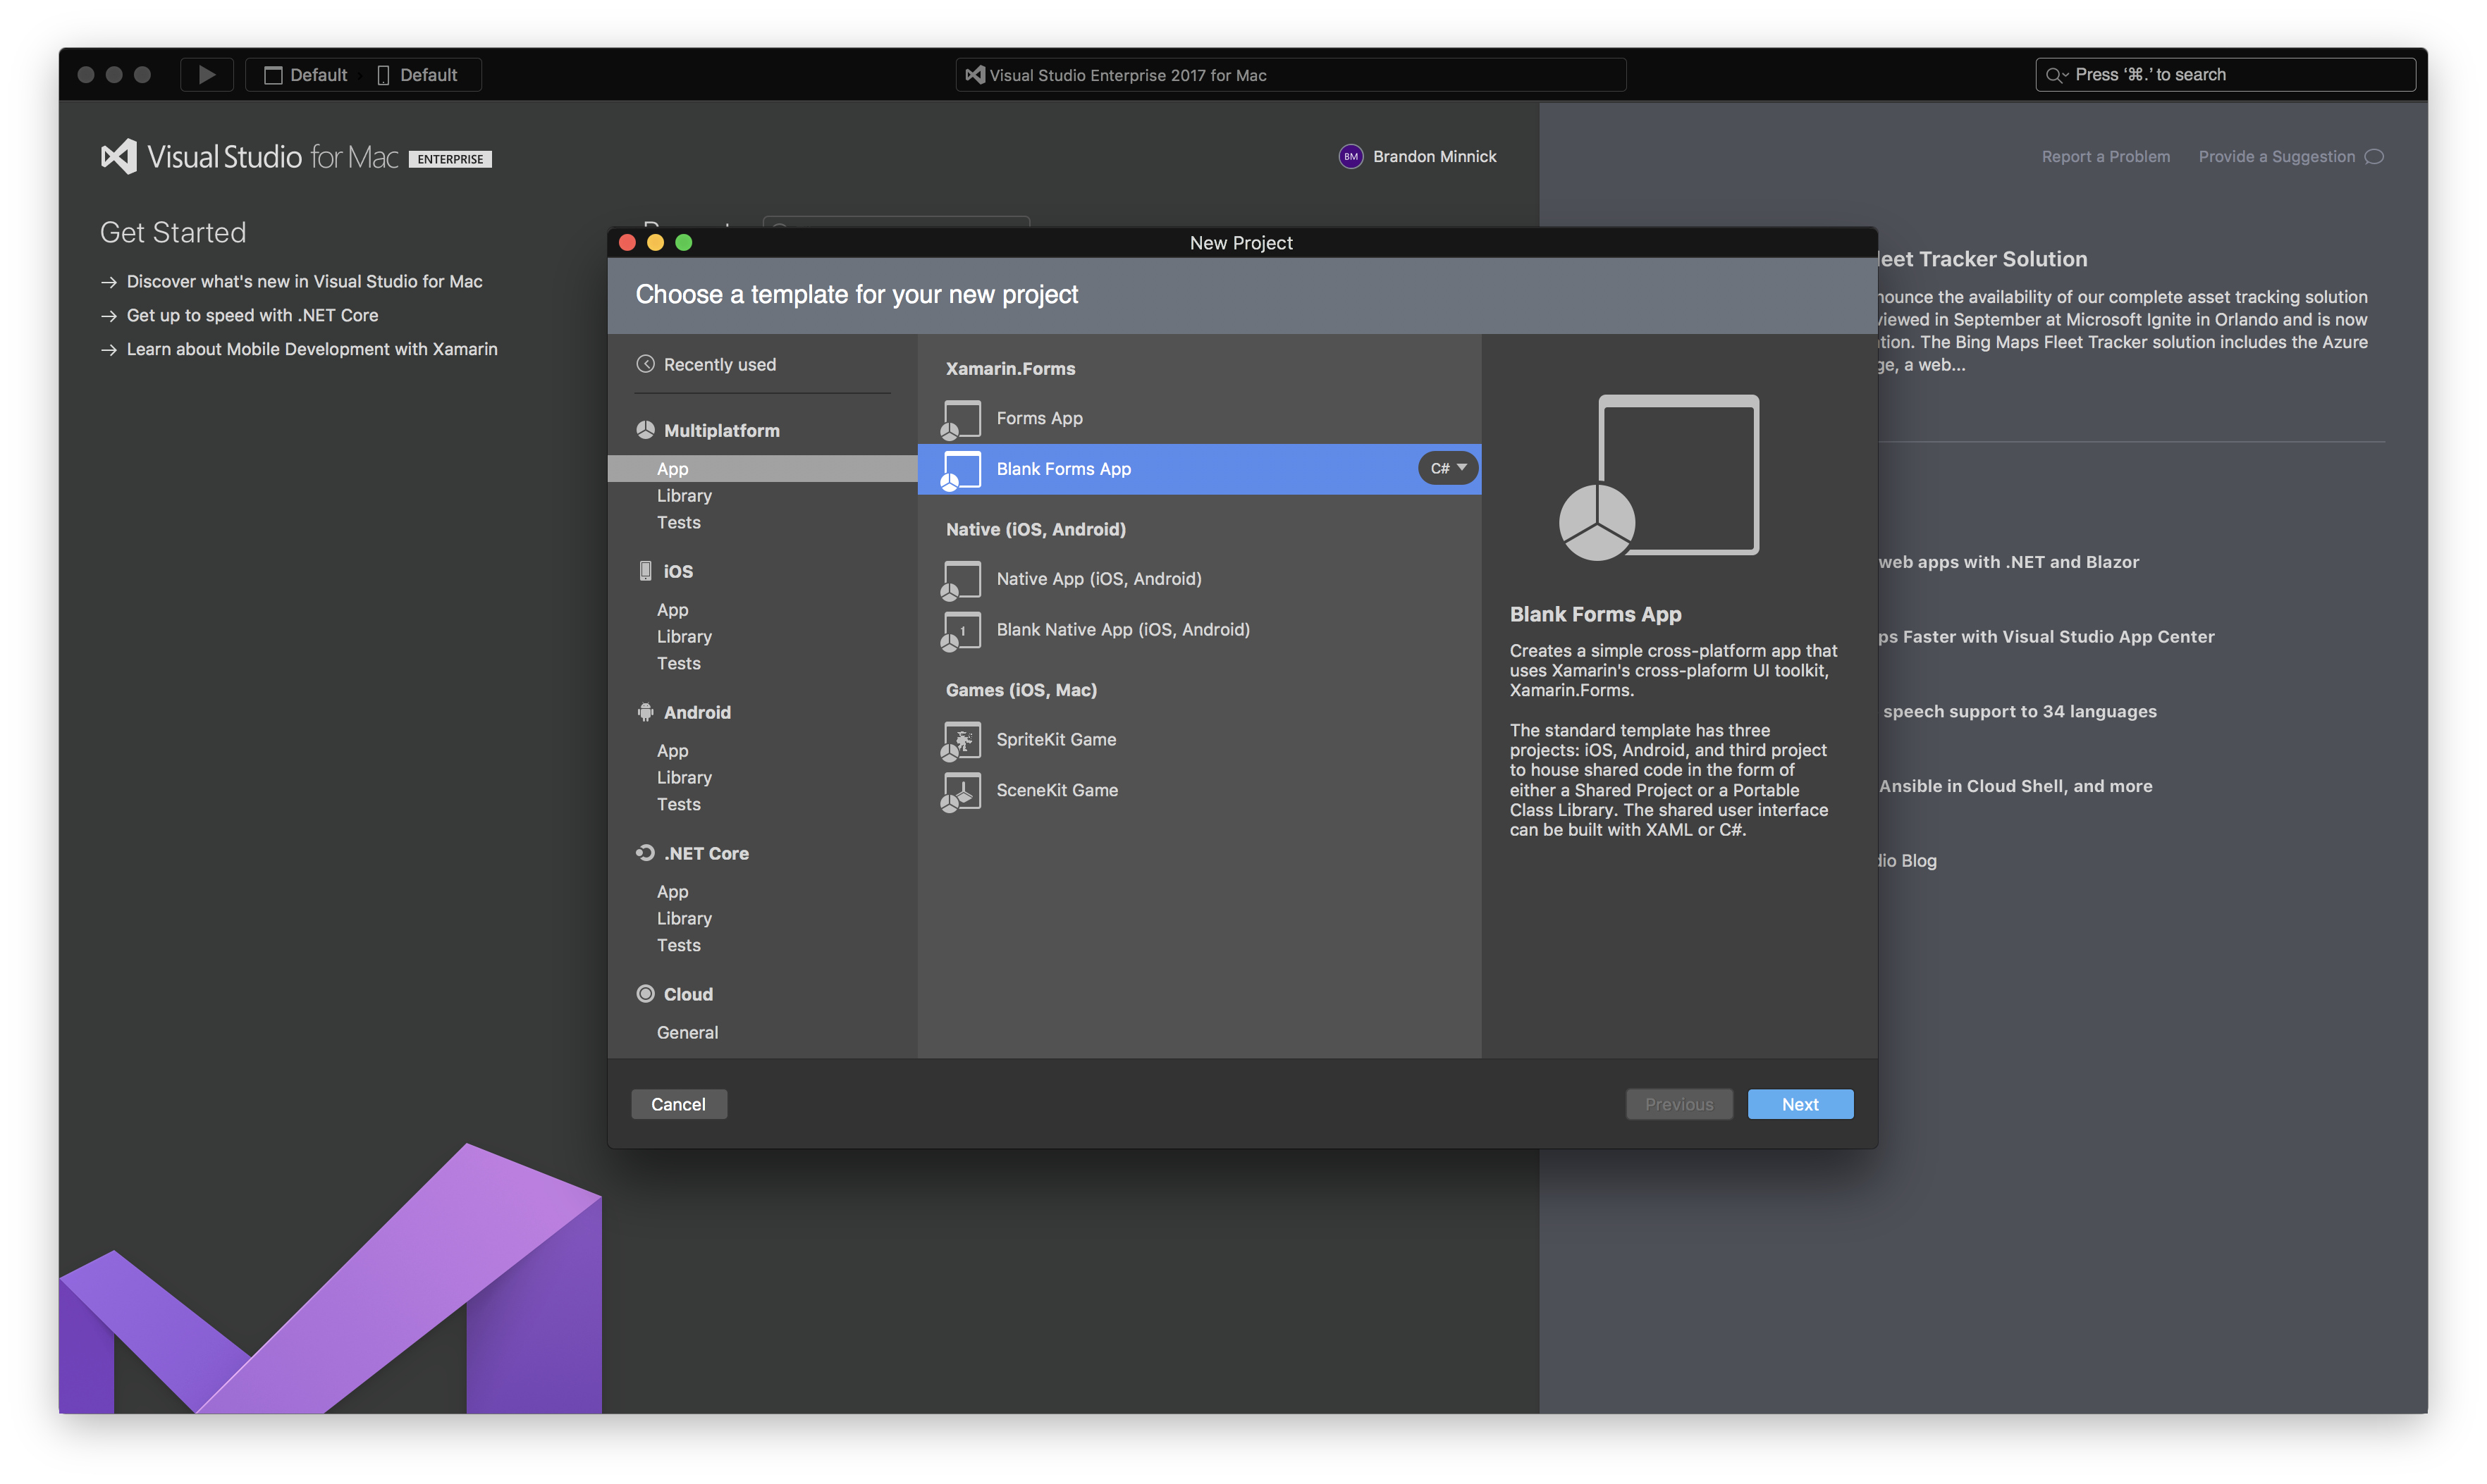Click the Cancel button
Viewport: 2487px width, 1484px height.
(x=680, y=1104)
